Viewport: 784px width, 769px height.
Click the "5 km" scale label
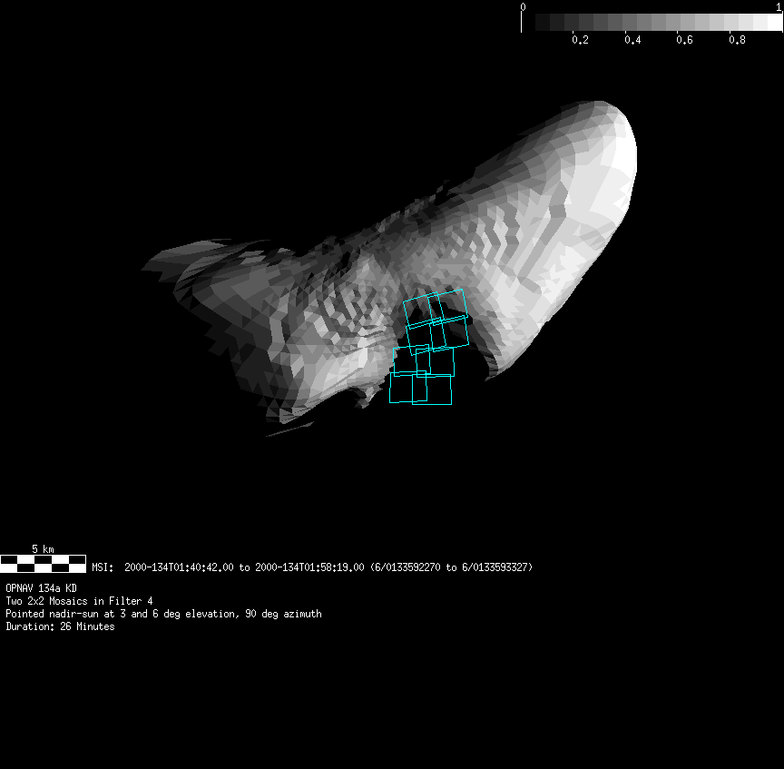[x=43, y=549]
